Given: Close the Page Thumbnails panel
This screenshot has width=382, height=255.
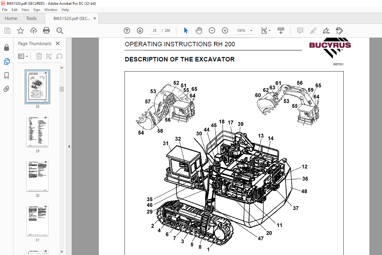Looking at the screenshot, I should coord(58,43).
